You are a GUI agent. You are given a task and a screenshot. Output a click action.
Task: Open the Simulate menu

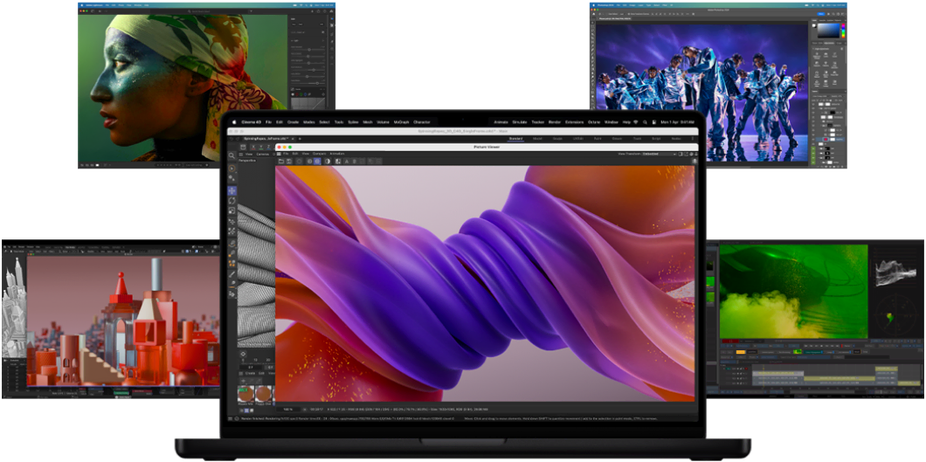tap(520, 122)
